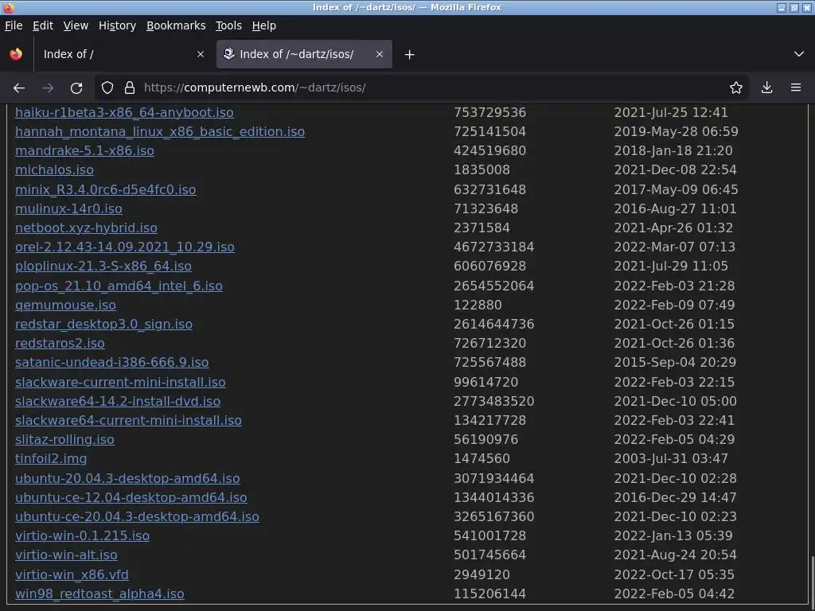815x611 pixels.
Task: Open the tracking protection shield icon
Action: [107, 88]
